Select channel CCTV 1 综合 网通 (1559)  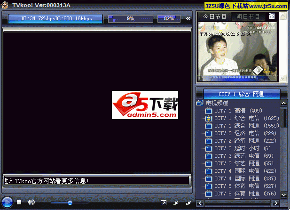pyautogui.click(x=247, y=126)
